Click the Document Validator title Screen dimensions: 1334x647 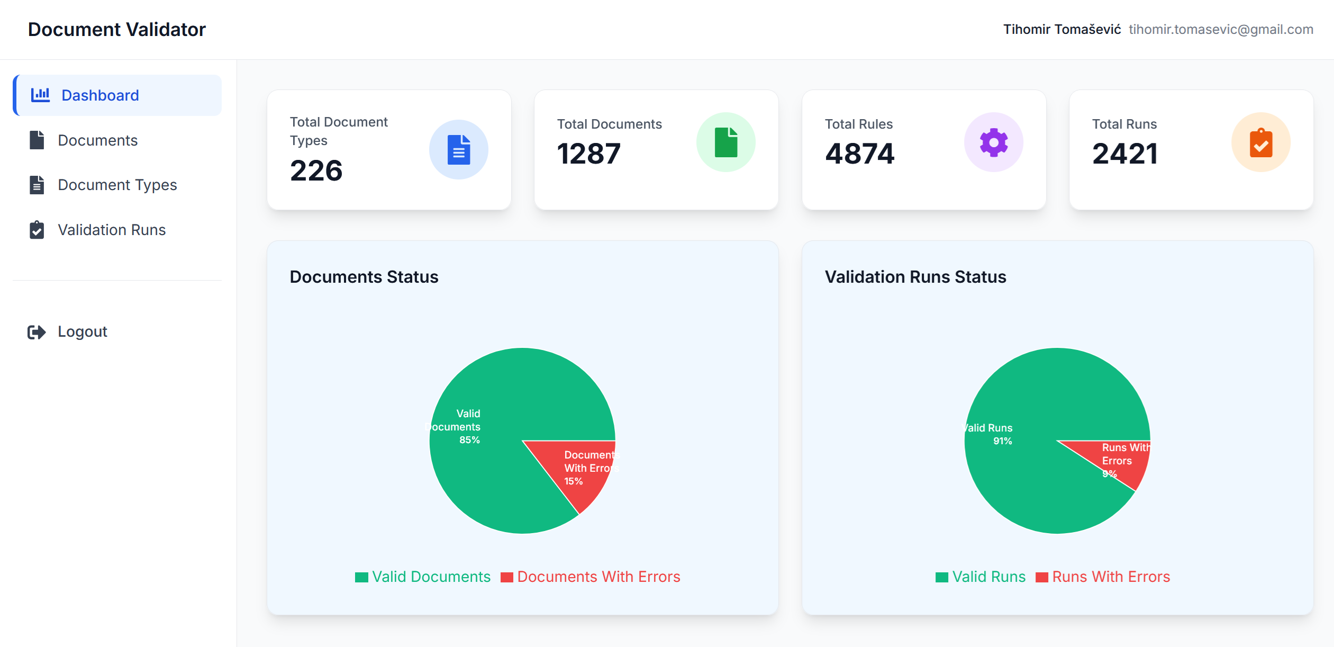coord(116,29)
